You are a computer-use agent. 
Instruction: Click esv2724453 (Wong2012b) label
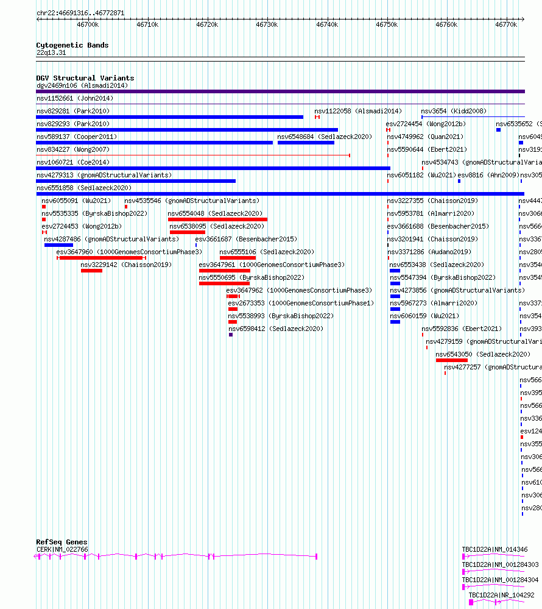pos(82,226)
